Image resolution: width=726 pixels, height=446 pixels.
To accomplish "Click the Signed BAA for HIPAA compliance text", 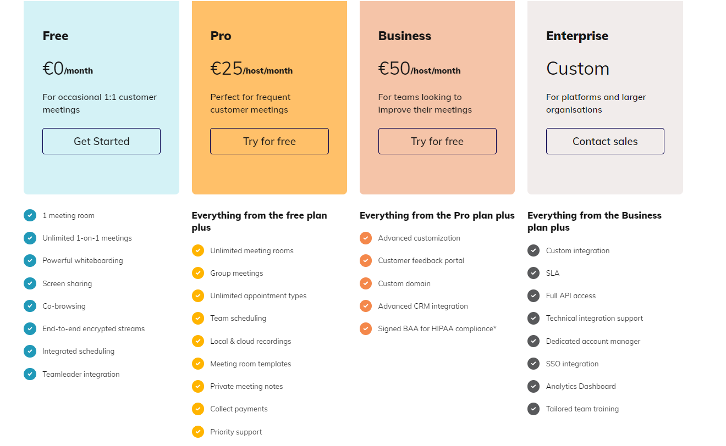I will 437,328.
